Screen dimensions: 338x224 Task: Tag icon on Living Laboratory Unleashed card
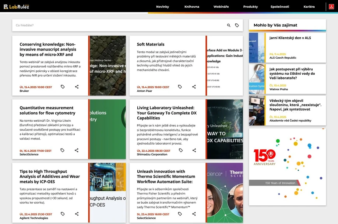[x=180, y=150]
